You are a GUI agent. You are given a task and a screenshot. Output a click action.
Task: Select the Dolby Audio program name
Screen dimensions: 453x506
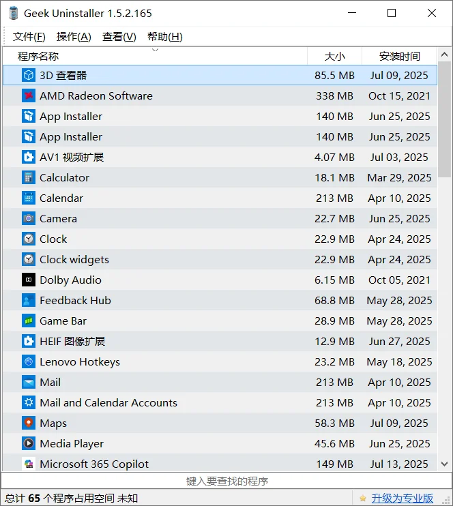70,280
